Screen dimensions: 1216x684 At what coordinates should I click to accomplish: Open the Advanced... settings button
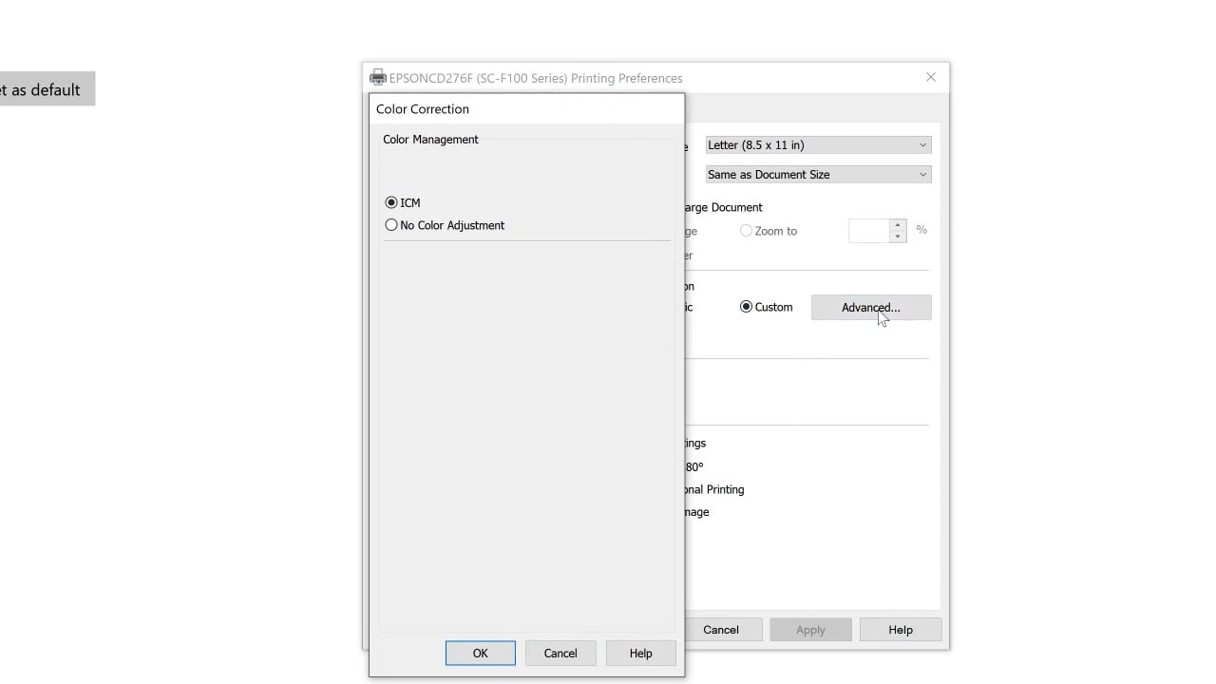pyautogui.click(x=871, y=307)
